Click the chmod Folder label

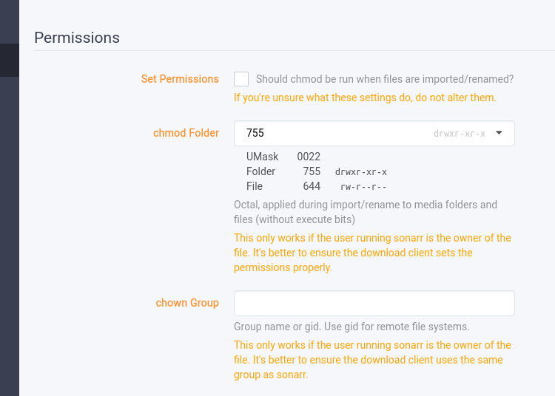tap(186, 133)
